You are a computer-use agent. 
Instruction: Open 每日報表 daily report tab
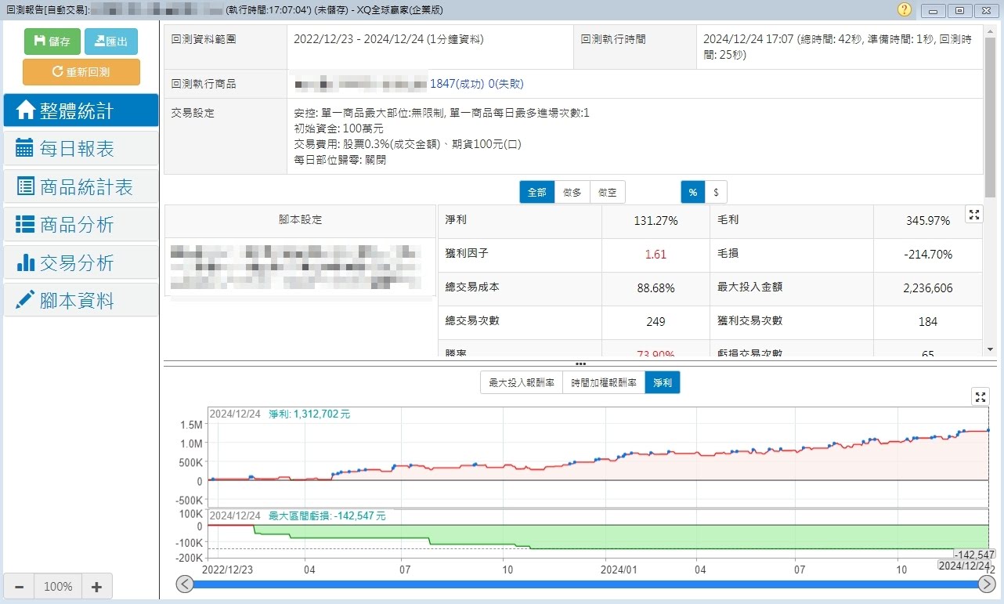[x=81, y=148]
